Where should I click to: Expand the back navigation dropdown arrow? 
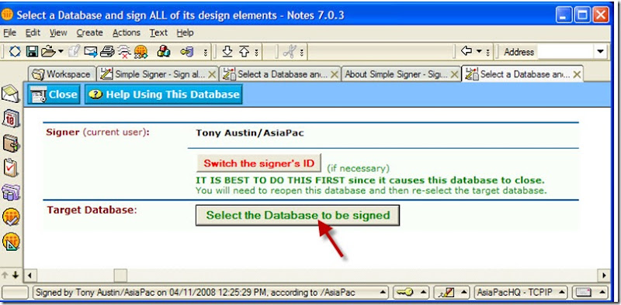478,51
